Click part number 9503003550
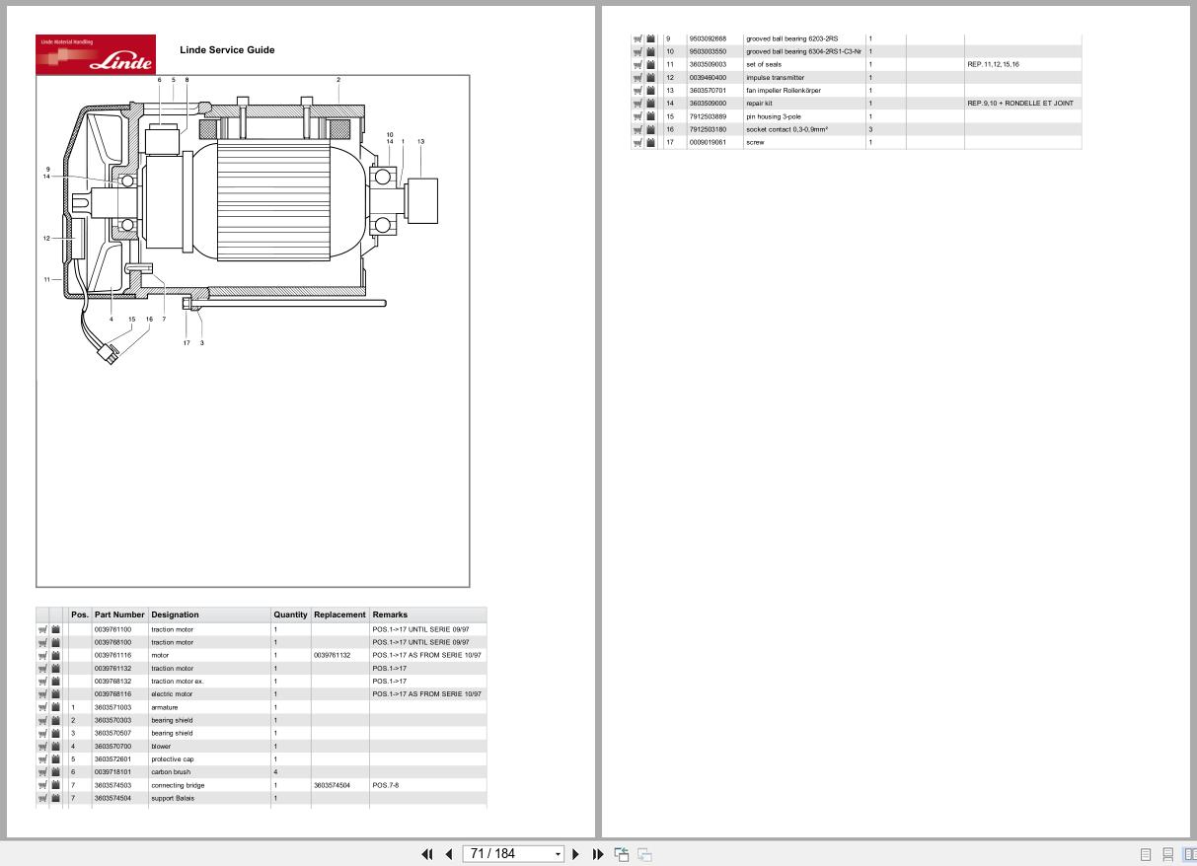 (x=708, y=51)
